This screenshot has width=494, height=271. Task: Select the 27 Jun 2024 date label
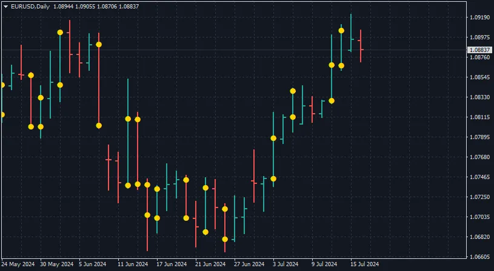[249, 264]
